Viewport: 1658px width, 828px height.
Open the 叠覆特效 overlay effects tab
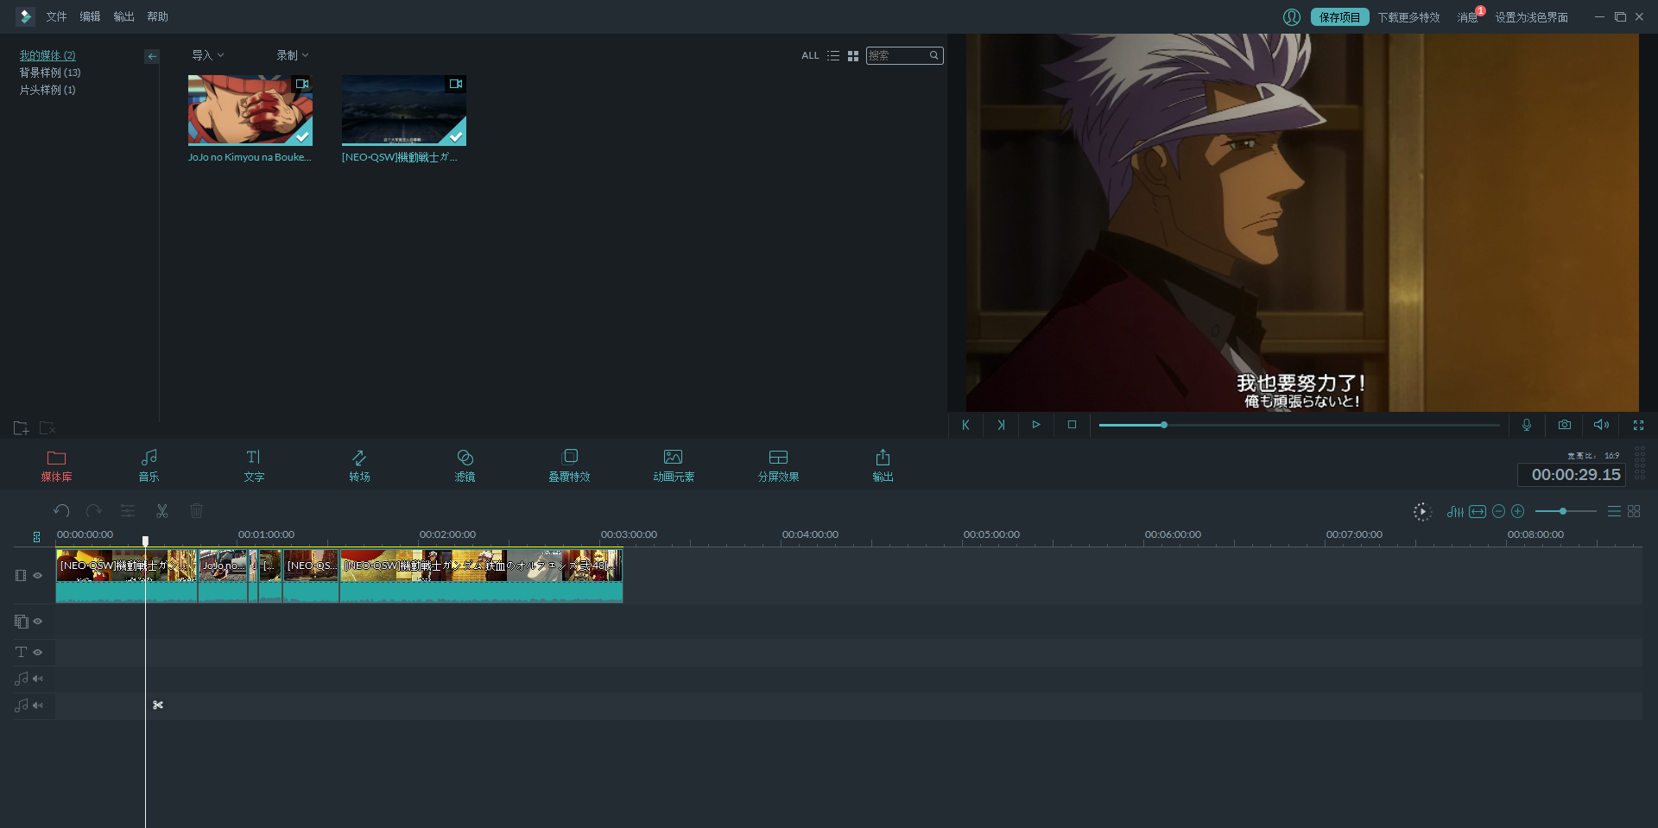point(569,465)
